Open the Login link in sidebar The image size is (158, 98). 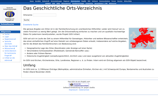(x=7, y=37)
